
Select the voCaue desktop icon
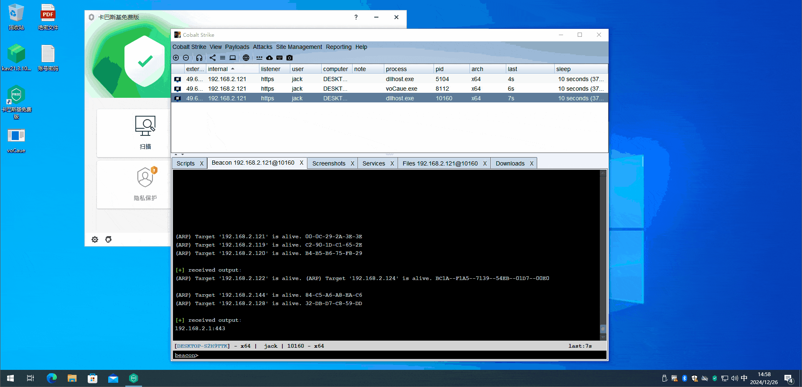tap(16, 141)
